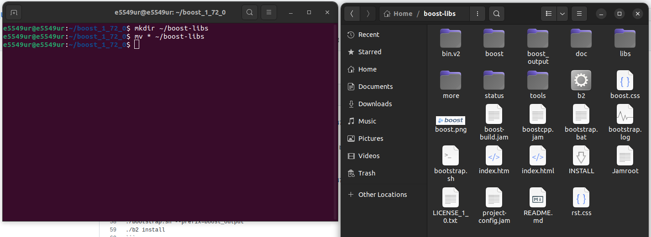The width and height of the screenshot is (651, 237).
Task: Open the path bar three-dot menu
Action: coord(478,14)
